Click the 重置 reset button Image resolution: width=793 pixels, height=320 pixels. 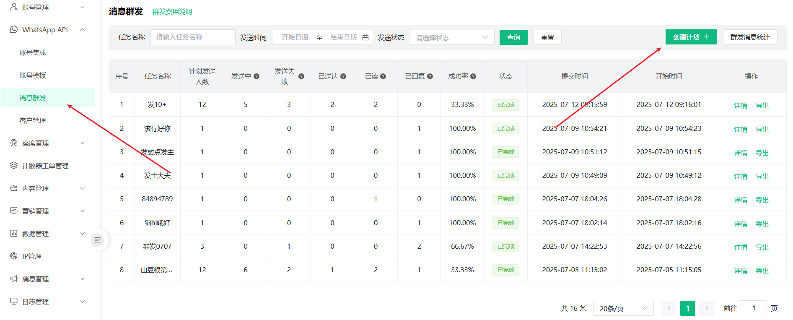point(547,37)
